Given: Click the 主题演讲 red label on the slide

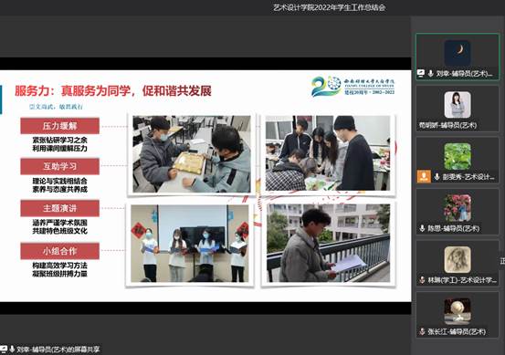Looking at the screenshot, I should (60, 208).
